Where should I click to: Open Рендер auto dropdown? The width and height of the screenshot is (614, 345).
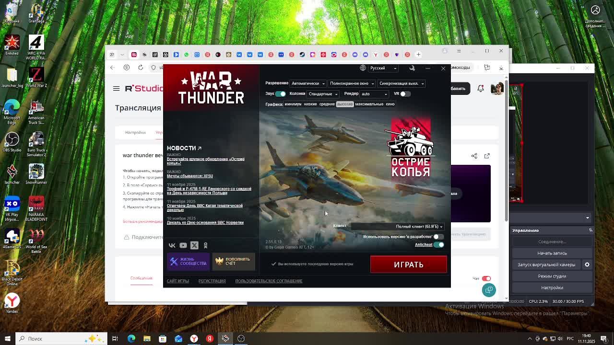click(x=374, y=94)
